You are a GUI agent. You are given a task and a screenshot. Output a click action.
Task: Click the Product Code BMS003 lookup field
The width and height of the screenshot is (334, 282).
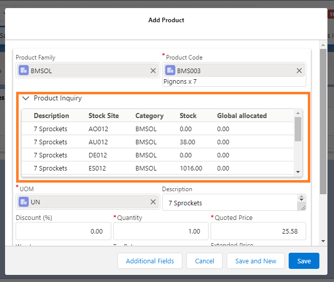click(234, 71)
